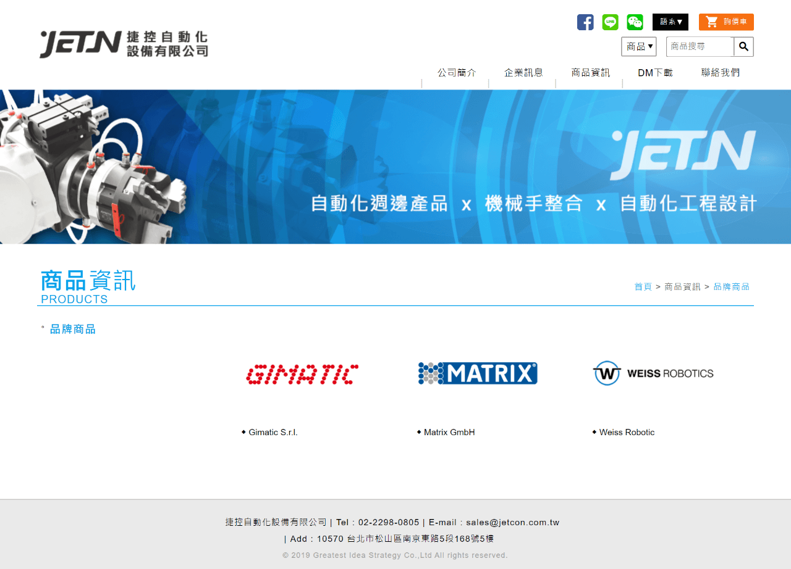
Task: Click the Weiss Robotic link
Action: pyautogui.click(x=627, y=433)
